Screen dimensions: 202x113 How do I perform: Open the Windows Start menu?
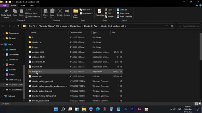pyautogui.click(x=56, y=109)
